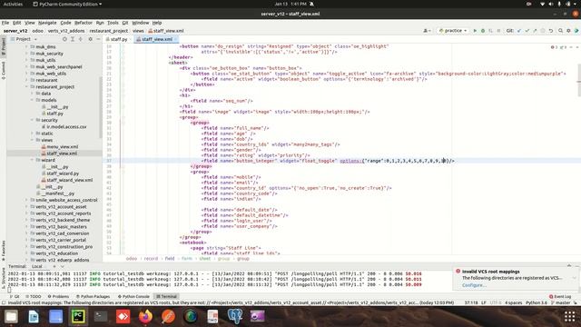Open Files app in dock

point(11,316)
